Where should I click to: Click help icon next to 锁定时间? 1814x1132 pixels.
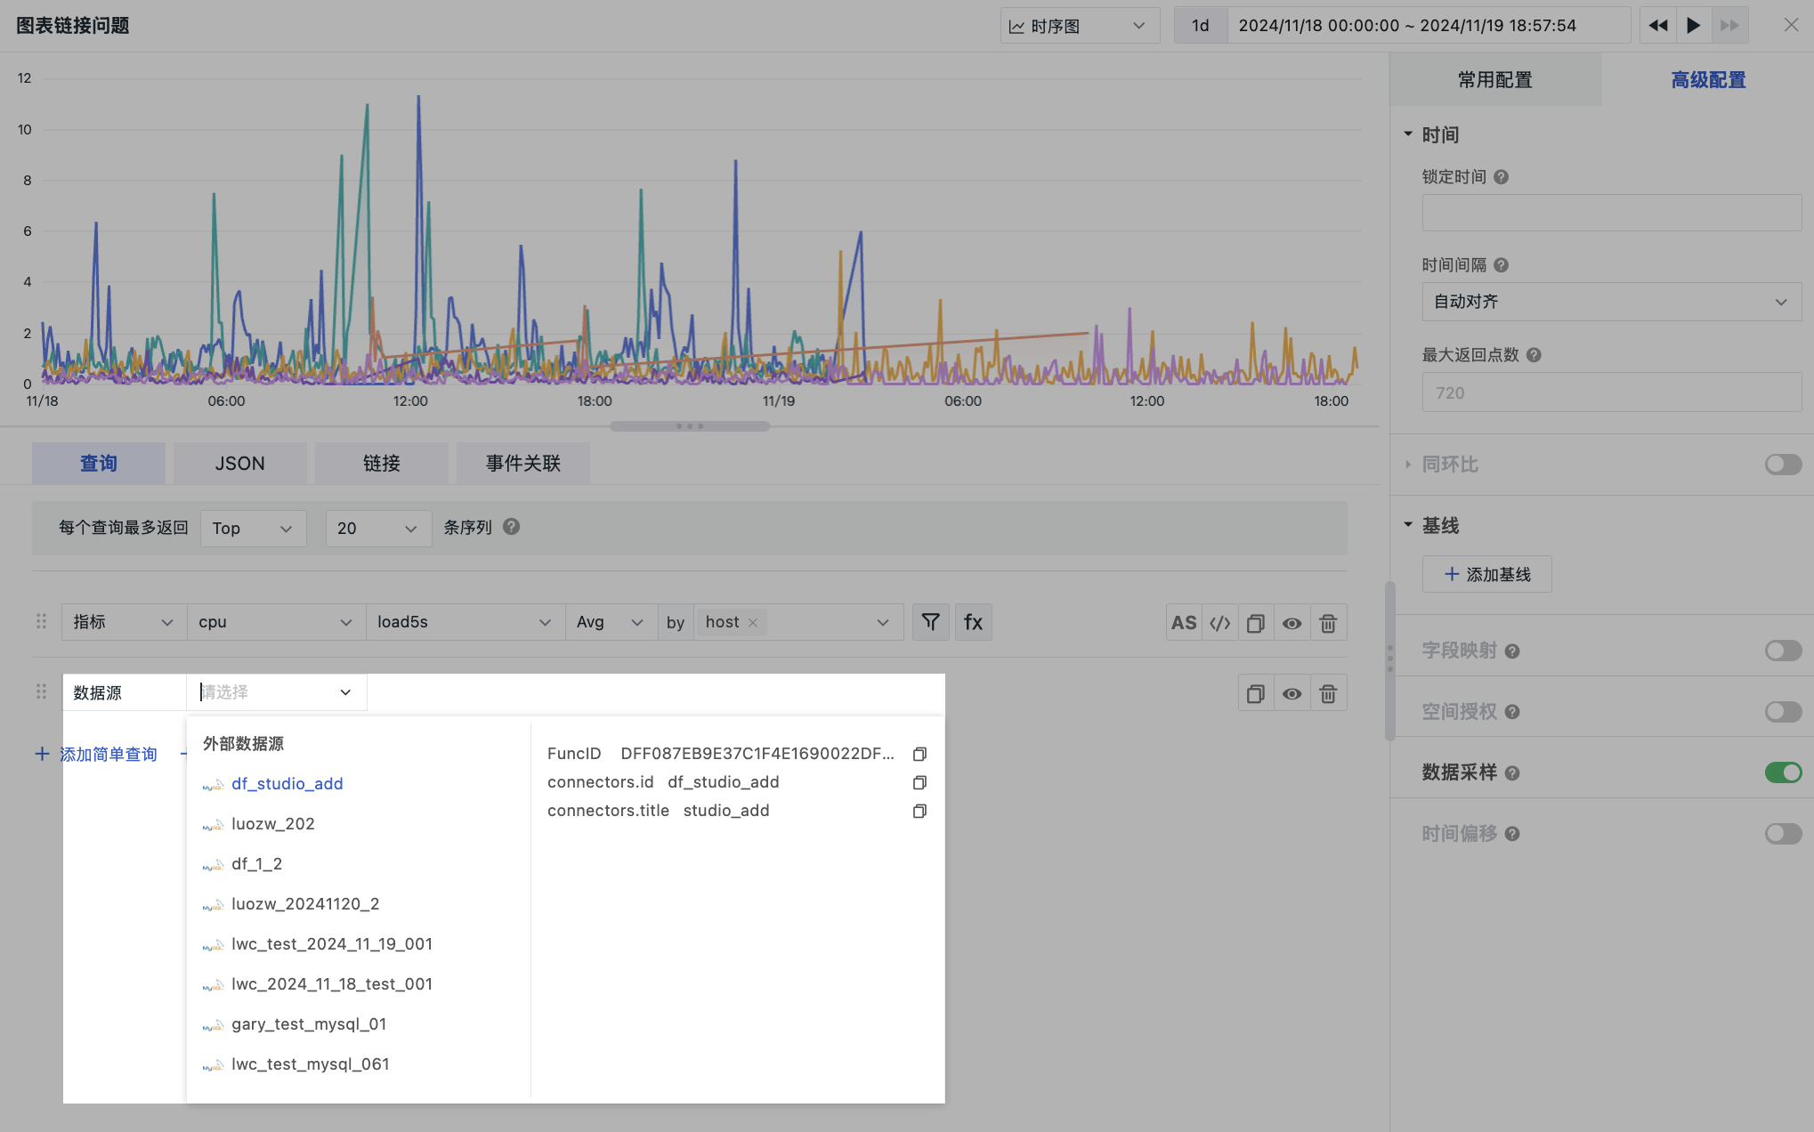[x=1501, y=177]
